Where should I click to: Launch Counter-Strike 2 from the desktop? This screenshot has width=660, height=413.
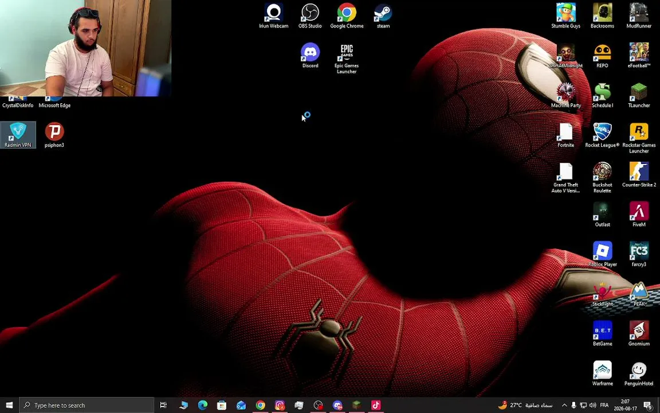tap(639, 174)
